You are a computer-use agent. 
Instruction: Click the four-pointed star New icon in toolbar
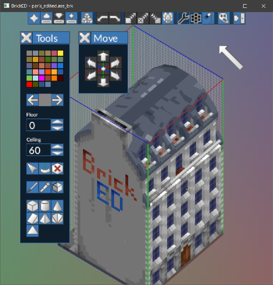click(x=34, y=18)
